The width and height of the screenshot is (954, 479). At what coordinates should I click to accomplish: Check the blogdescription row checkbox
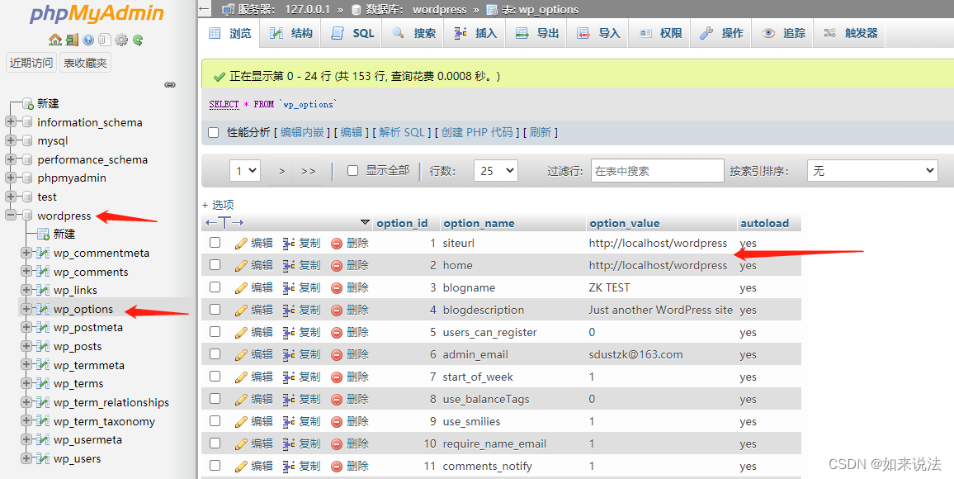click(x=215, y=310)
